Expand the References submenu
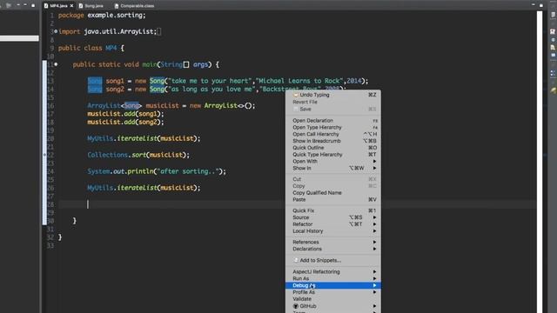This screenshot has width=557, height=313. point(333,242)
